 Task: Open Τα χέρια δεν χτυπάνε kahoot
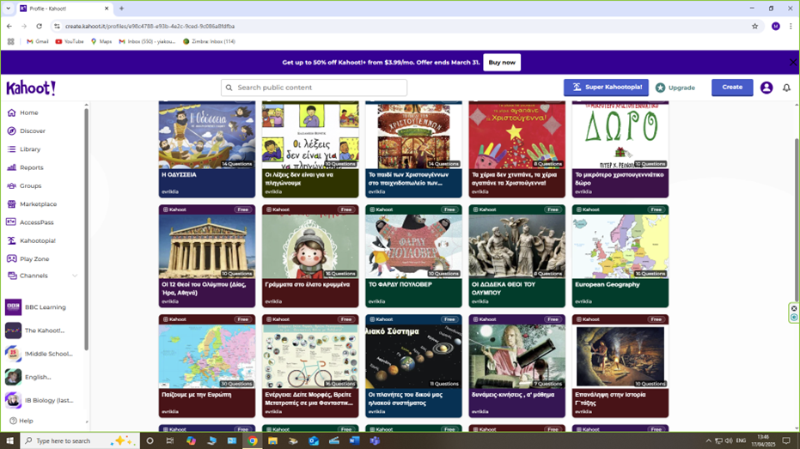(x=516, y=149)
